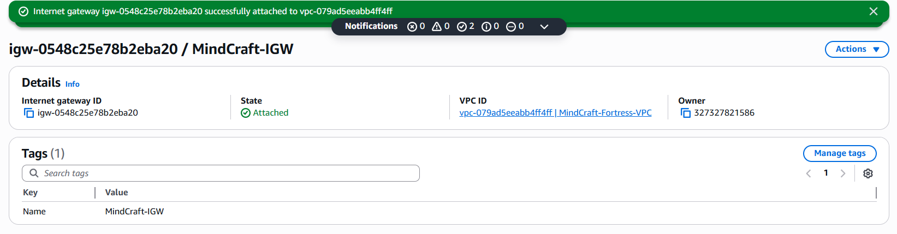This screenshot has width=897, height=234.
Task: Go to previous tags page
Action: (809, 173)
